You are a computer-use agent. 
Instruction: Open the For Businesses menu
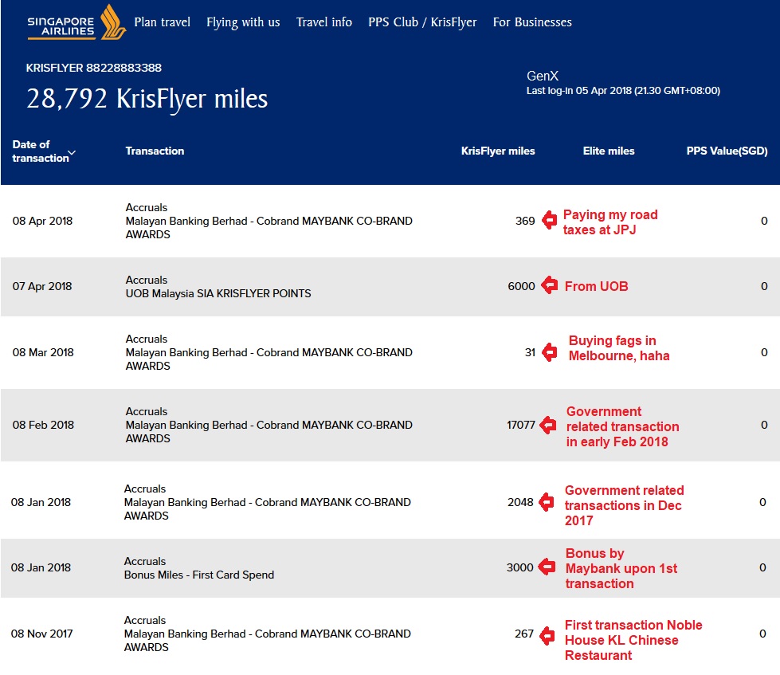[532, 22]
